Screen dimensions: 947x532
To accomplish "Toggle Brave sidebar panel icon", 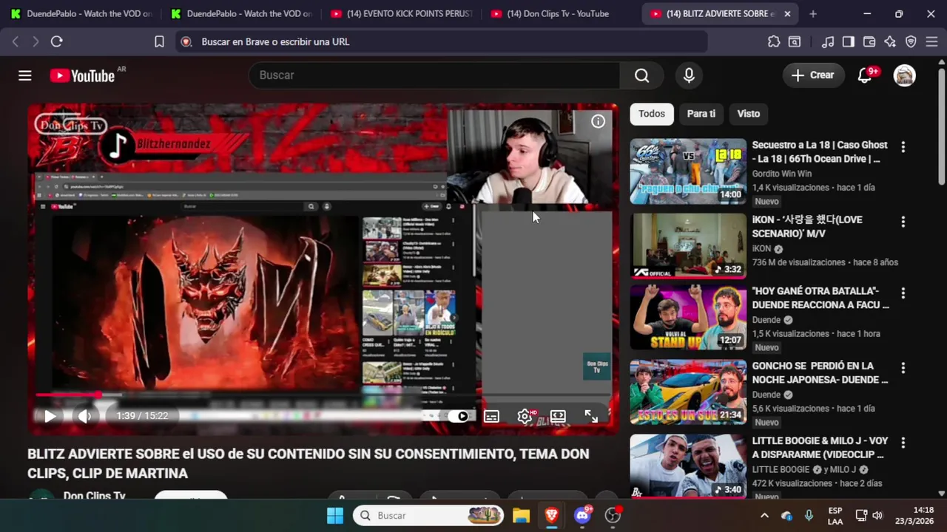I will click(x=848, y=41).
